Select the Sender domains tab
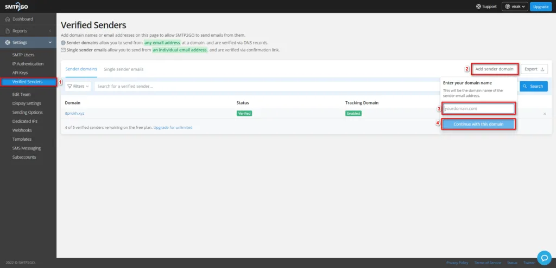Screen dimensions: 556x268 [81, 69]
